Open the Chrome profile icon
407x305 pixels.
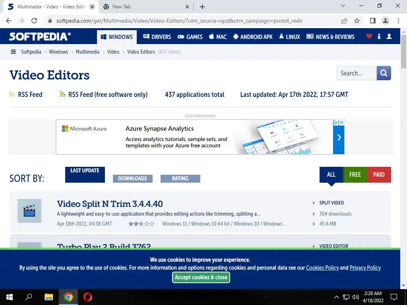click(x=386, y=21)
